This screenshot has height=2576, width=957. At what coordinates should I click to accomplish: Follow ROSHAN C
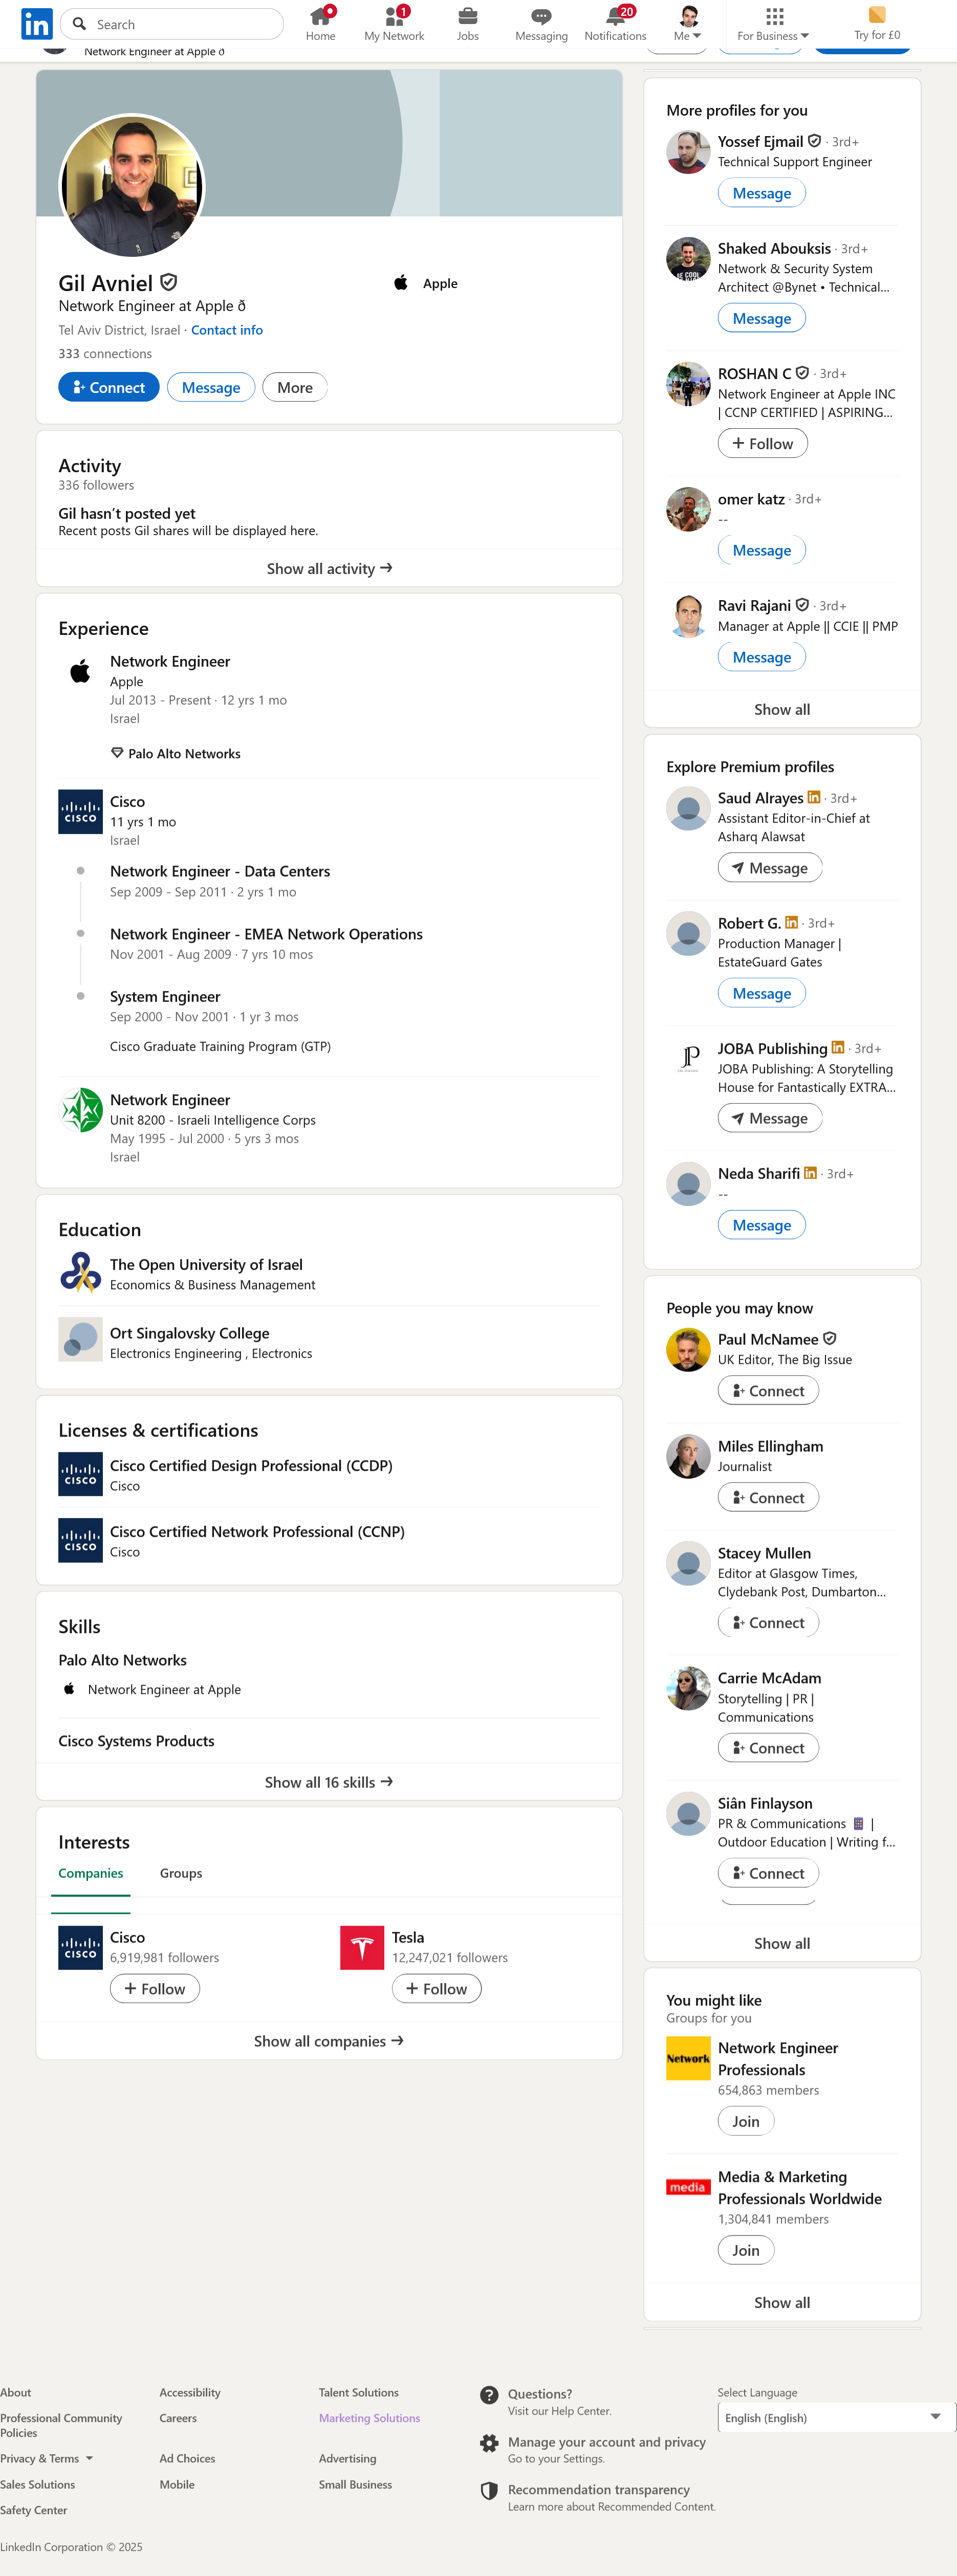click(x=762, y=444)
